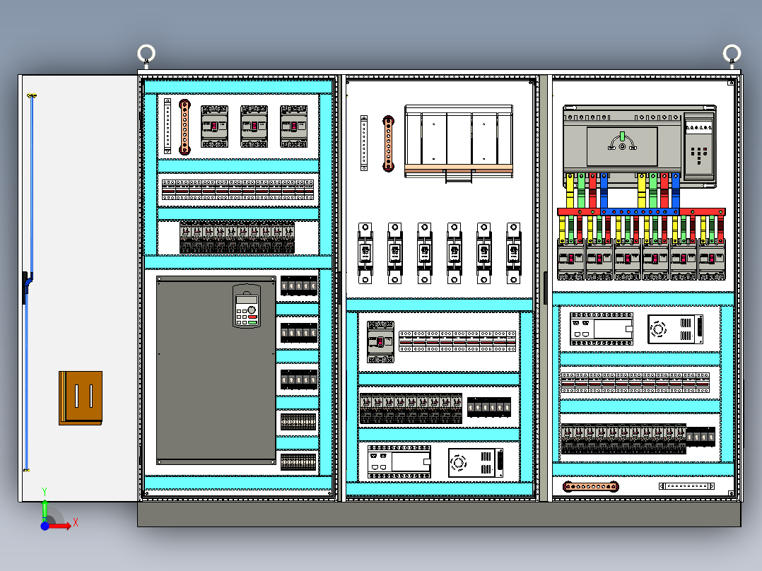Select the PLC module at the middle cabinet bottom

399,461
